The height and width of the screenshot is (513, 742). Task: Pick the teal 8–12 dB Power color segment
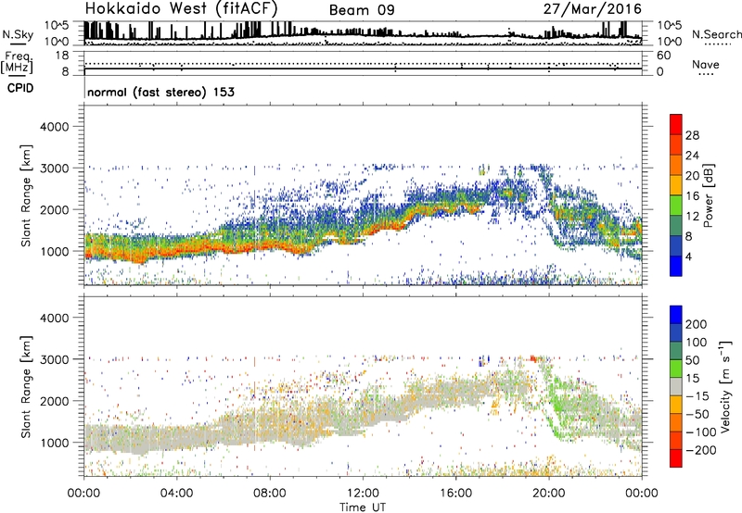pyautogui.click(x=676, y=226)
